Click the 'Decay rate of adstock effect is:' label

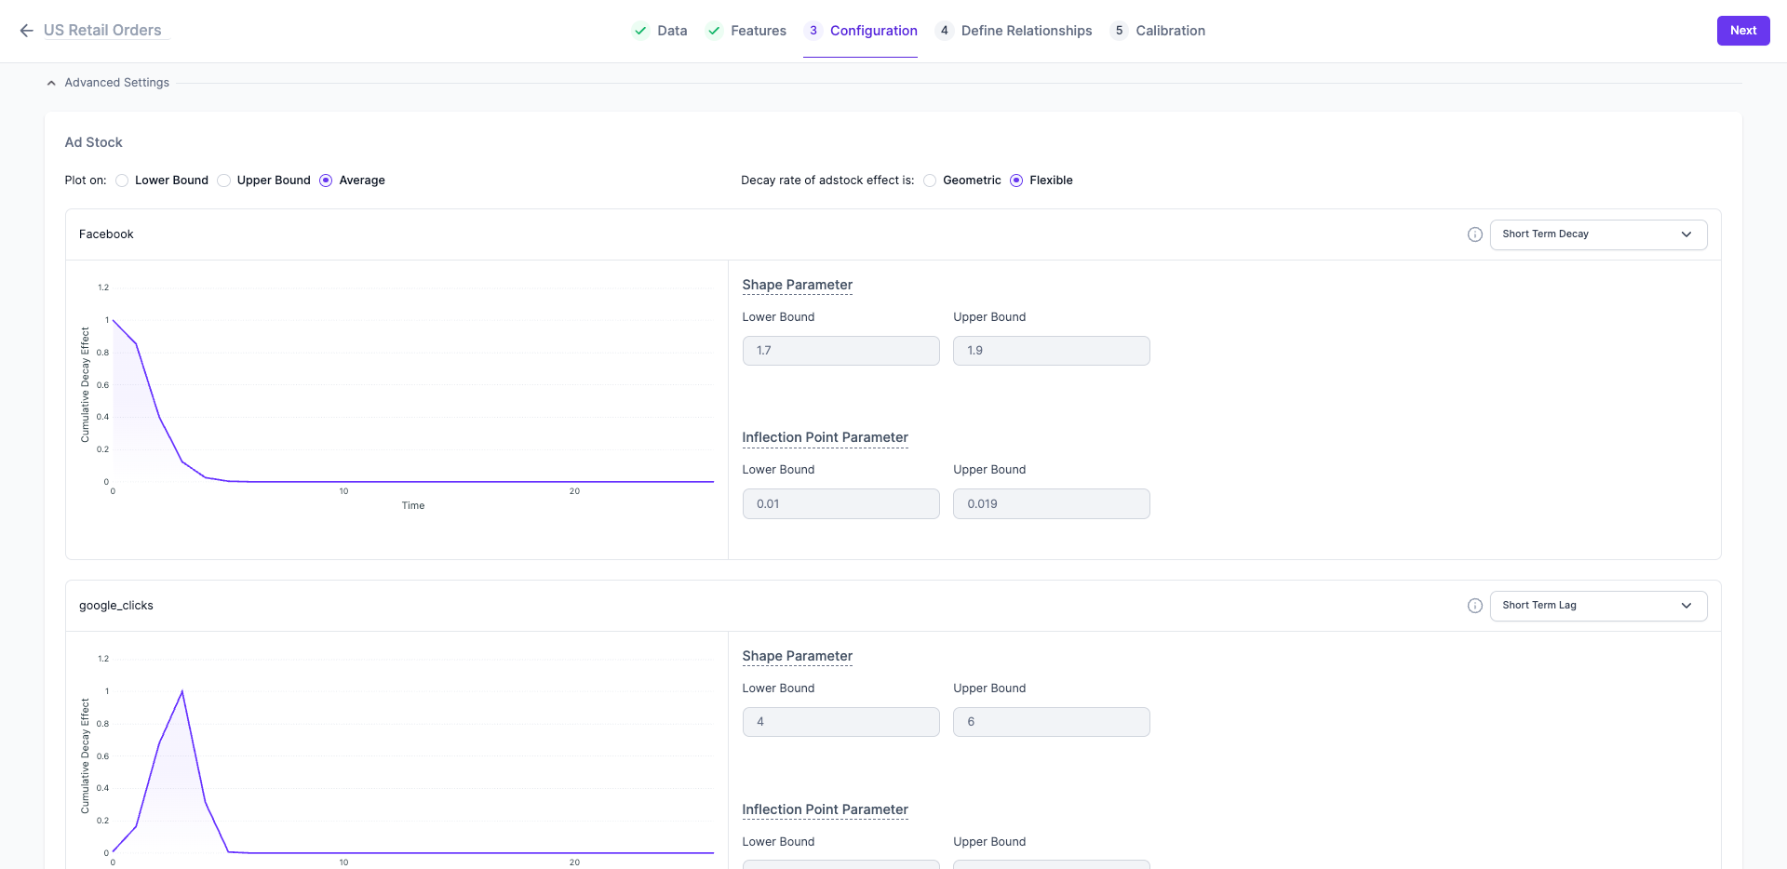827,180
